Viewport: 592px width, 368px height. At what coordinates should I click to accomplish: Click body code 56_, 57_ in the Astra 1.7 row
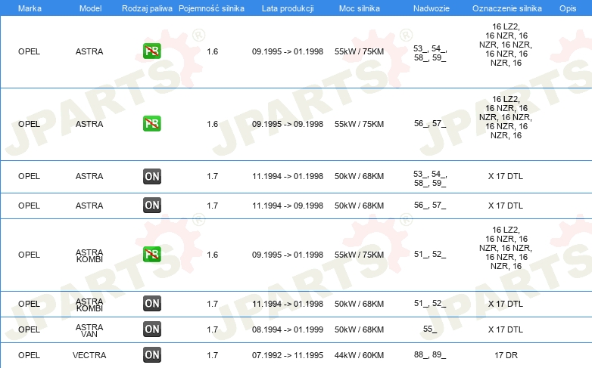[x=430, y=206]
